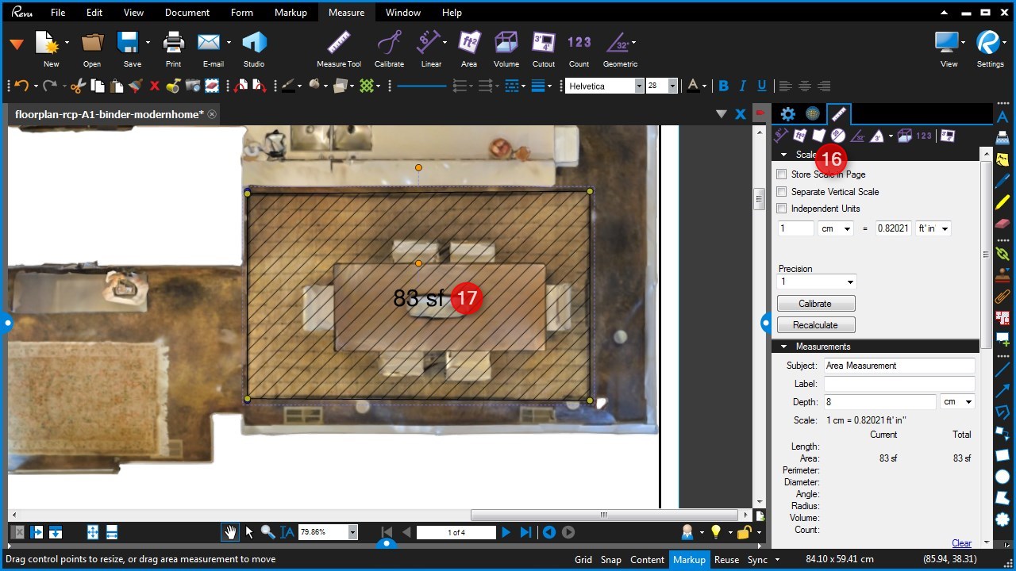The width and height of the screenshot is (1016, 571).
Task: Toggle underline formatting
Action: [x=762, y=86]
